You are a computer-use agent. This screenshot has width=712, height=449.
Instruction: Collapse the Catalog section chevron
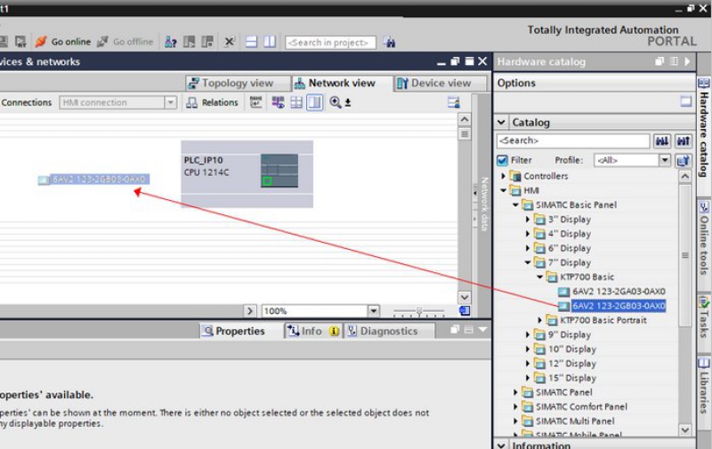tap(501, 123)
